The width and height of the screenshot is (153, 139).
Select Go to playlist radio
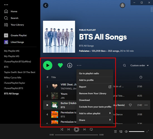[x=95, y=73]
